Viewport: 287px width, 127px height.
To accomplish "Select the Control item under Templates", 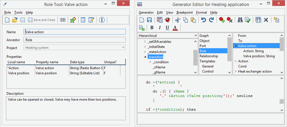I will coord(208,71).
